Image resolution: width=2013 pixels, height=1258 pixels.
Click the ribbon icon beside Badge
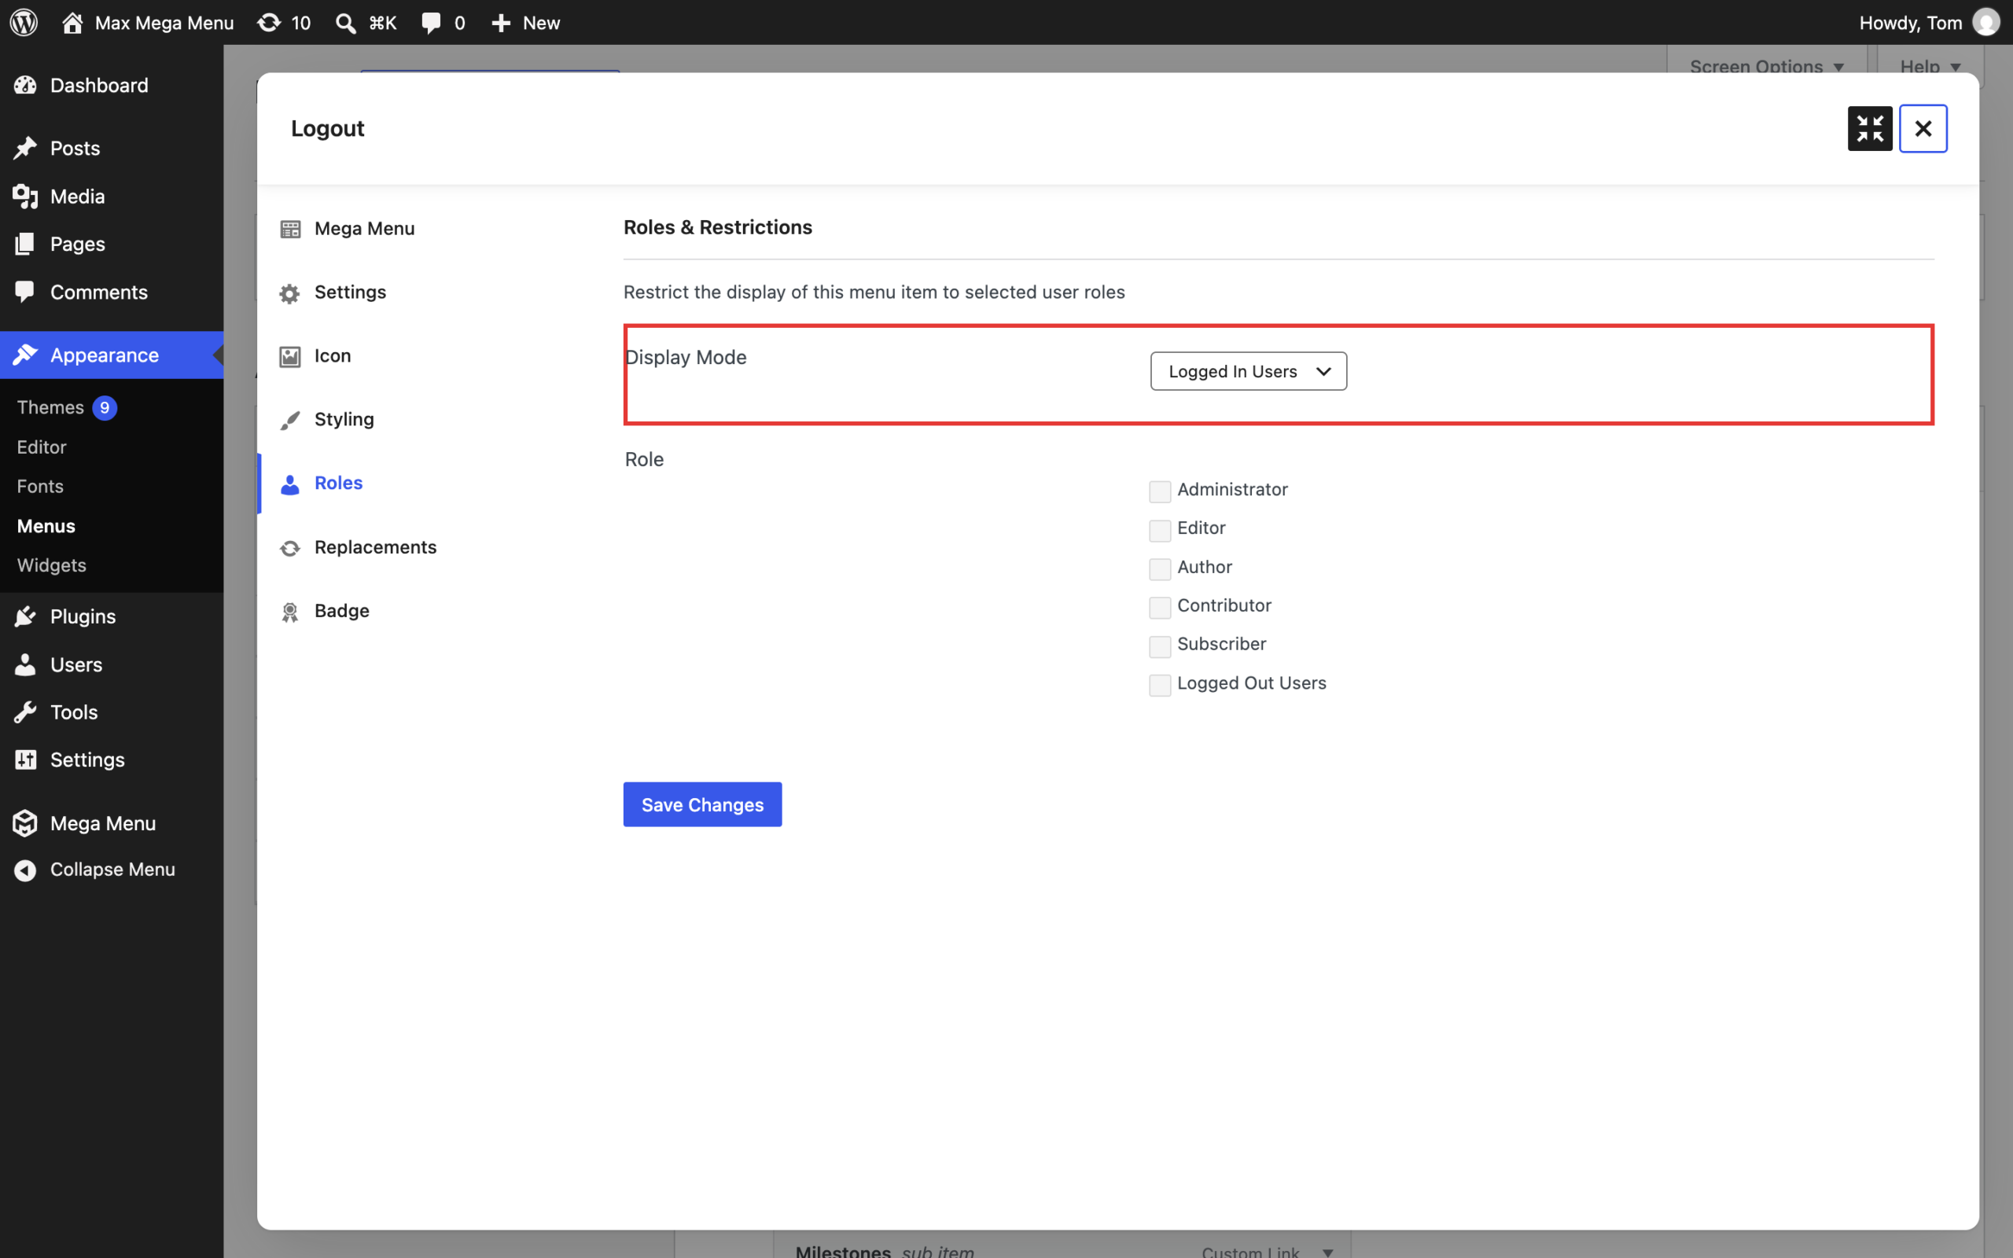tap(289, 612)
